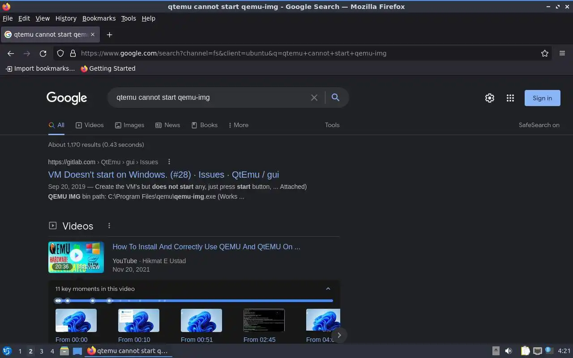573x358 pixels.
Task: Open From 00:00 key moment thumbnail
Action: pos(76,320)
